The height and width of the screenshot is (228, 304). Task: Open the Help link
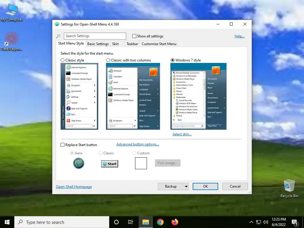click(x=240, y=36)
